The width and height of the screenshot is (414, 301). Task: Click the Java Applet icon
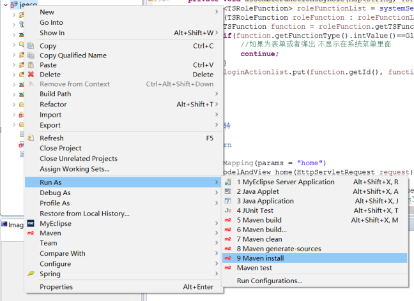pyautogui.click(x=228, y=191)
